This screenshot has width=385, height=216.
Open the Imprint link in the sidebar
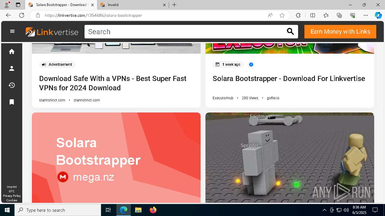tap(12, 187)
